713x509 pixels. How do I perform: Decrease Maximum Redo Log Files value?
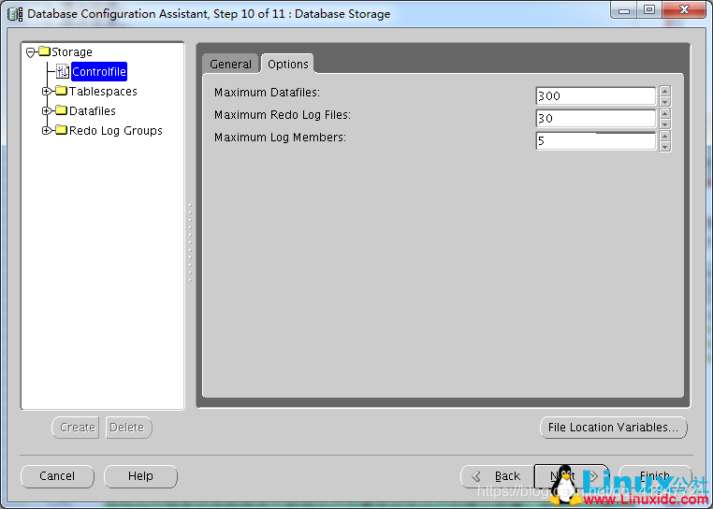[664, 124]
